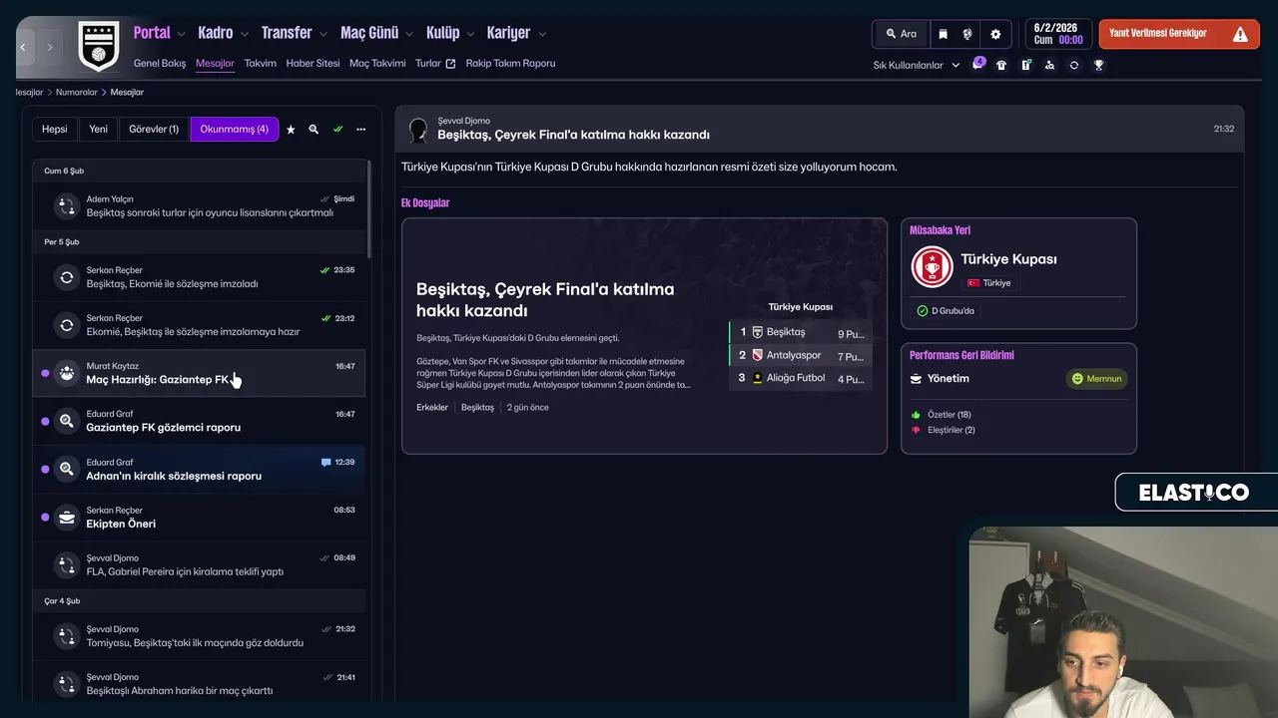The height and width of the screenshot is (718, 1278).
Task: Open the Turlar external link
Action: 435,63
